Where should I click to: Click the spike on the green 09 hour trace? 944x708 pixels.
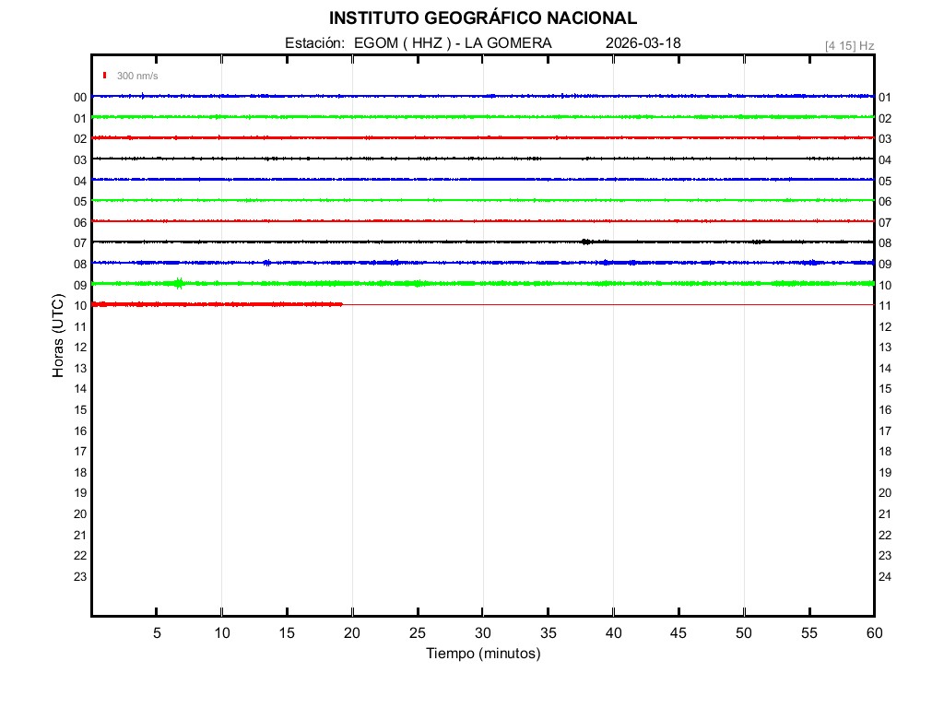pyautogui.click(x=179, y=283)
